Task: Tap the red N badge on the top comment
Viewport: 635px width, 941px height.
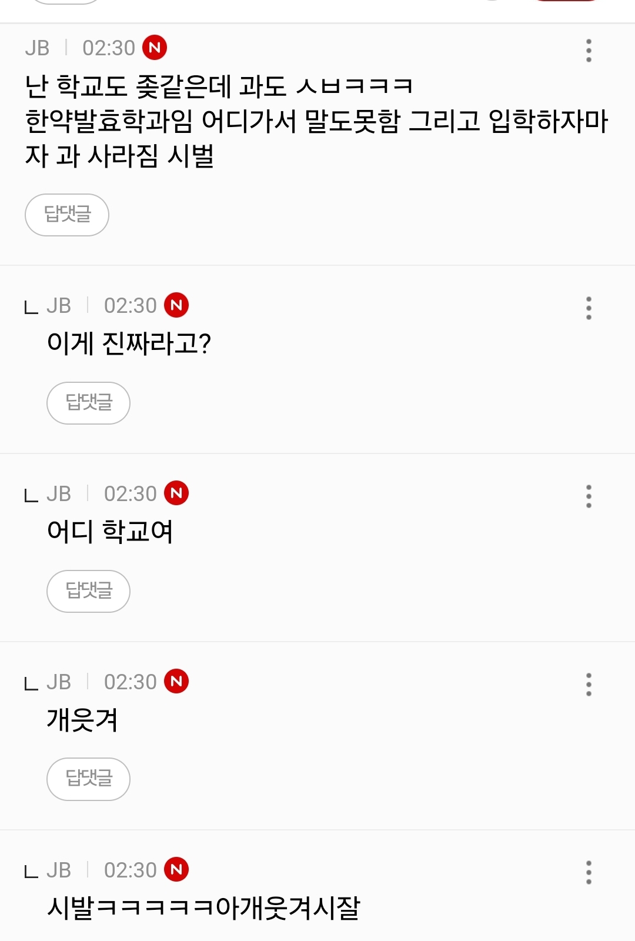Action: (x=155, y=48)
